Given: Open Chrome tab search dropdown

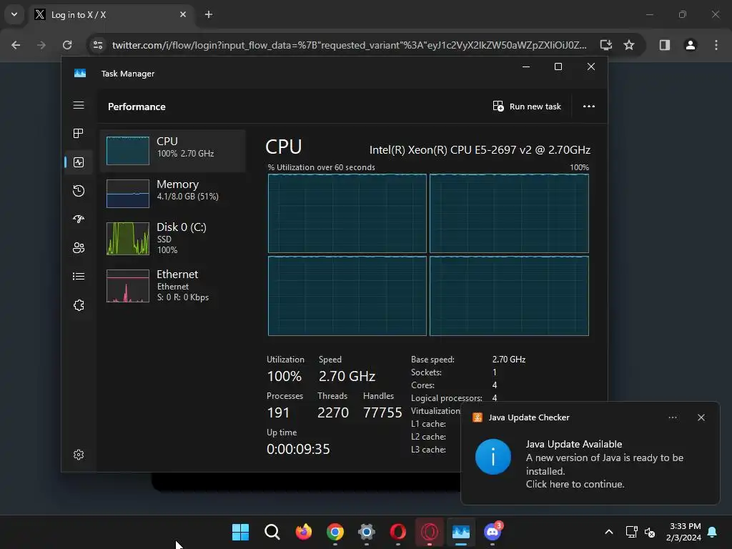Looking at the screenshot, I should coord(14,14).
